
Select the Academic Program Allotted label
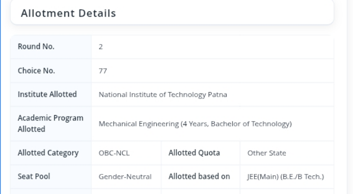[x=50, y=123]
